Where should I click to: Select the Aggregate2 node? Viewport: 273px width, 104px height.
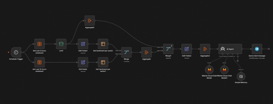(x=205, y=49)
